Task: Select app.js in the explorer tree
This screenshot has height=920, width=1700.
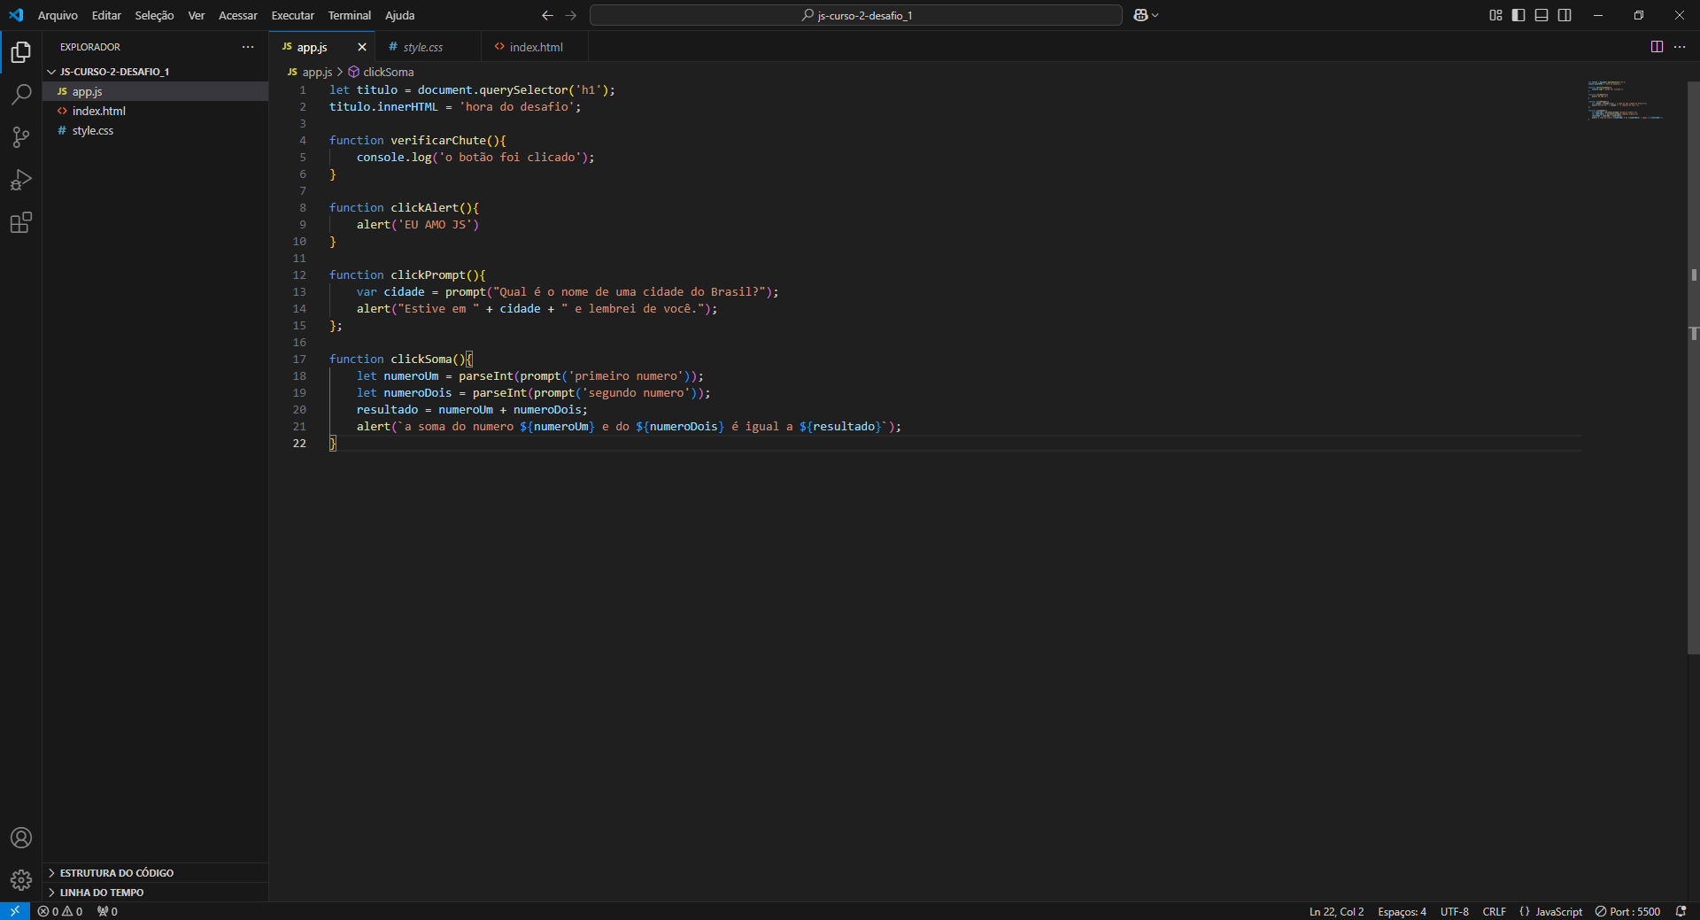Action: pos(155,91)
